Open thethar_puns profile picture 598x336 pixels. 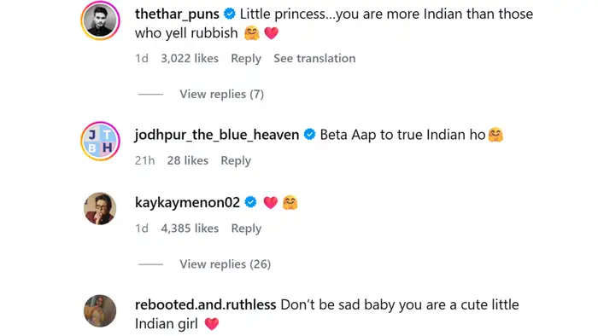click(x=100, y=20)
